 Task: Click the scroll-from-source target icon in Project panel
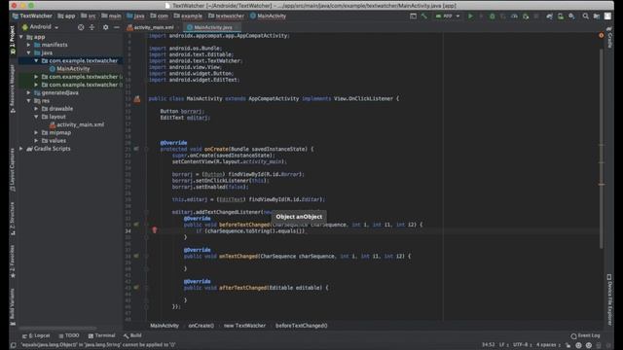(x=81, y=27)
